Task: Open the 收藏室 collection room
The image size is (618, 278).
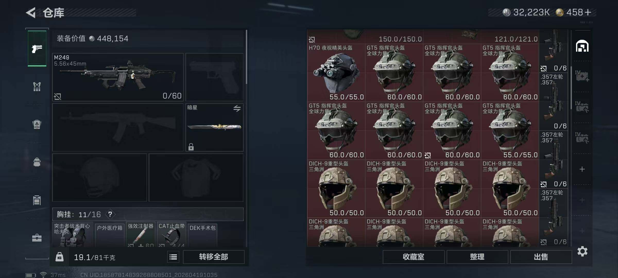Action: click(414, 257)
